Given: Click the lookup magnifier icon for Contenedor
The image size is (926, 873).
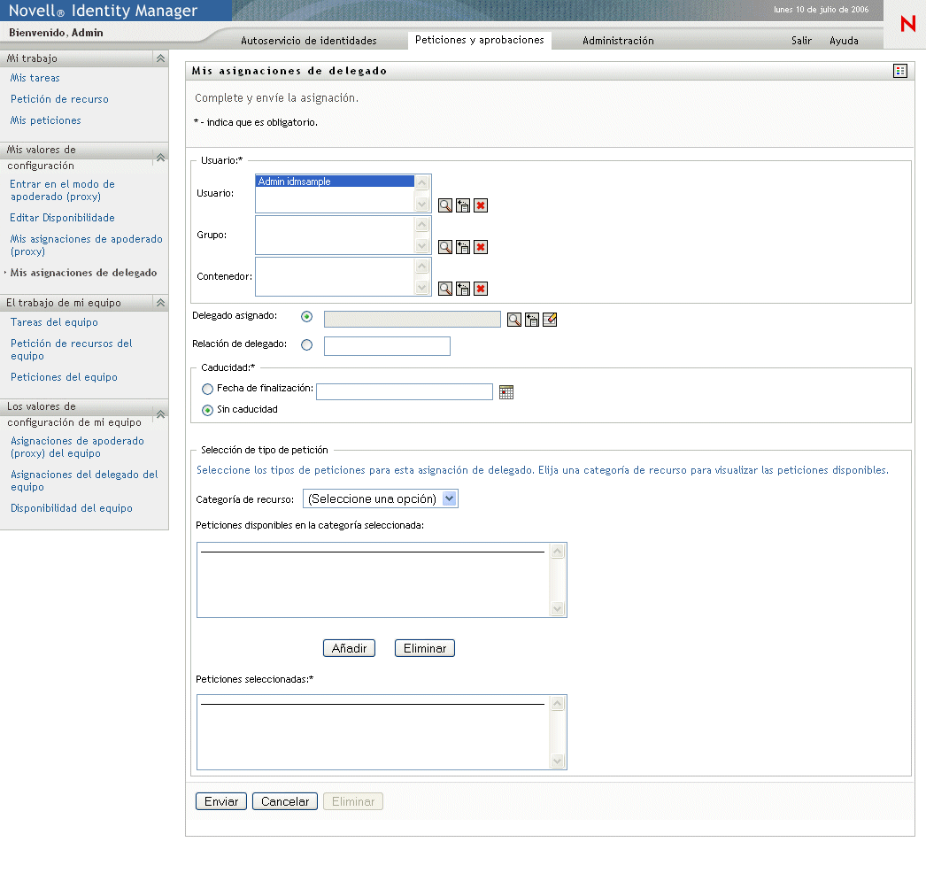Looking at the screenshot, I should point(445,289).
